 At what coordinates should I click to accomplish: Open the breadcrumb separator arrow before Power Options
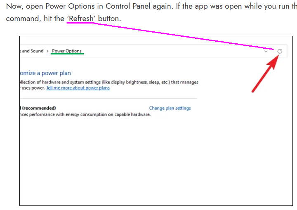[x=47, y=51]
